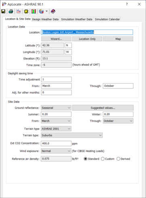The height and width of the screenshot is (198, 146).
Task: Close the ApLocate window
Action: tap(139, 4)
